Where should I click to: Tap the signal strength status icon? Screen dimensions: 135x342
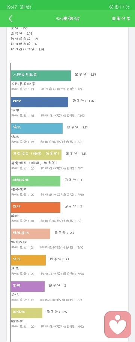[x=22, y=7]
